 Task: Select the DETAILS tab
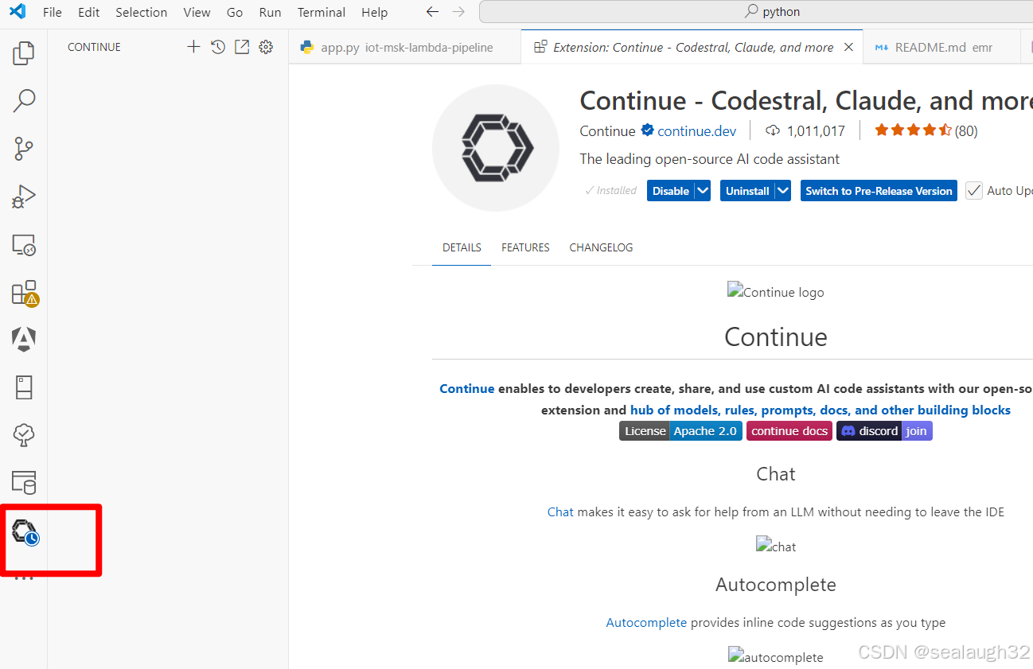tap(462, 247)
